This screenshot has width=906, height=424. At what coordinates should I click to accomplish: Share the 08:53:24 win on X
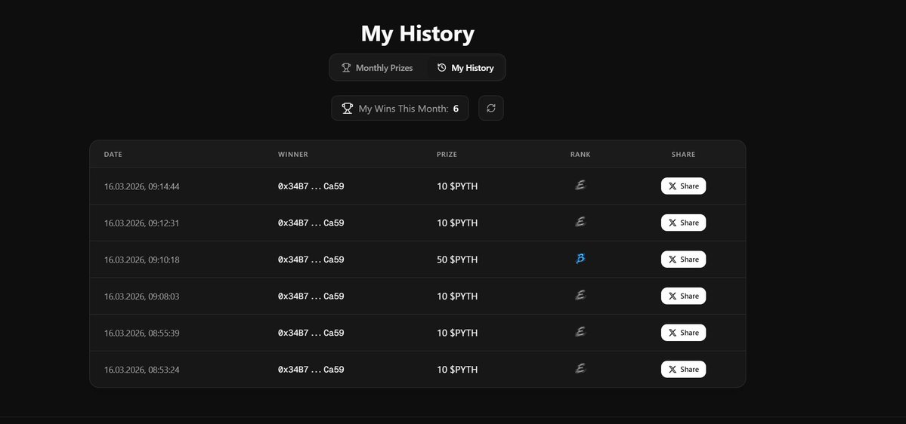pyautogui.click(x=684, y=369)
